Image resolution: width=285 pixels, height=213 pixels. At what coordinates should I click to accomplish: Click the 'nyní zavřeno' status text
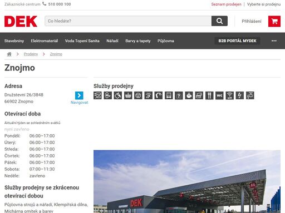(17, 129)
